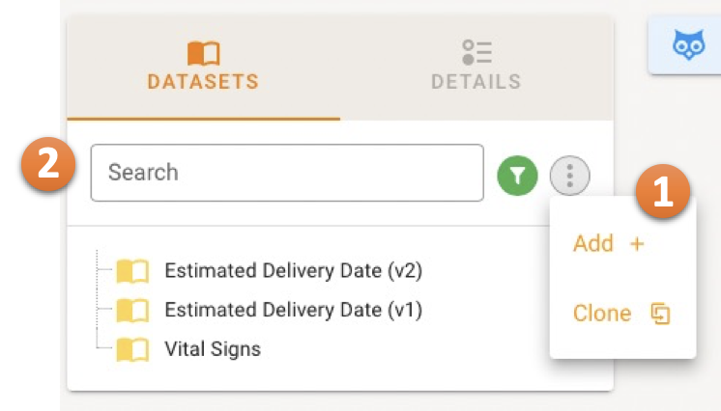
Task: Click the plus icon beside Add
Action: pyautogui.click(x=637, y=244)
